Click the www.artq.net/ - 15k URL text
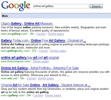Viewport: 111px width, 100px height. coord(12,78)
